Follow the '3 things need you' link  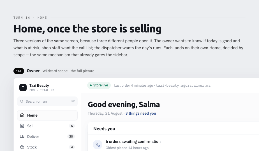[x=140, y=114]
